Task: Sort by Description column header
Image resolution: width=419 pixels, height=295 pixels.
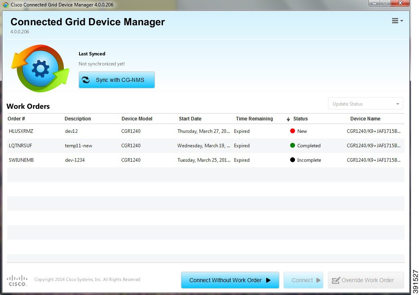Action: point(78,119)
